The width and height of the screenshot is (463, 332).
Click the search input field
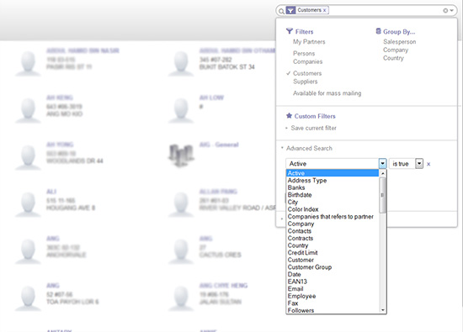point(385,11)
